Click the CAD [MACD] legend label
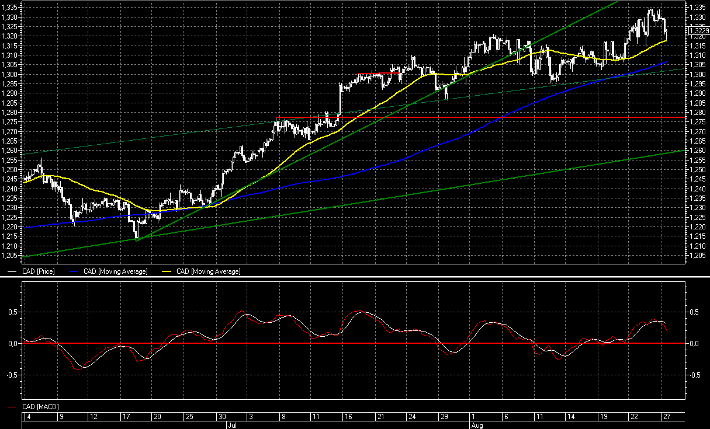Image resolution: width=710 pixels, height=429 pixels. (x=40, y=406)
